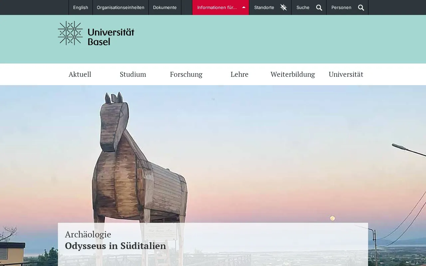Open the Odysseus in Süditalien article headline
The width and height of the screenshot is (426, 266).
(x=115, y=246)
